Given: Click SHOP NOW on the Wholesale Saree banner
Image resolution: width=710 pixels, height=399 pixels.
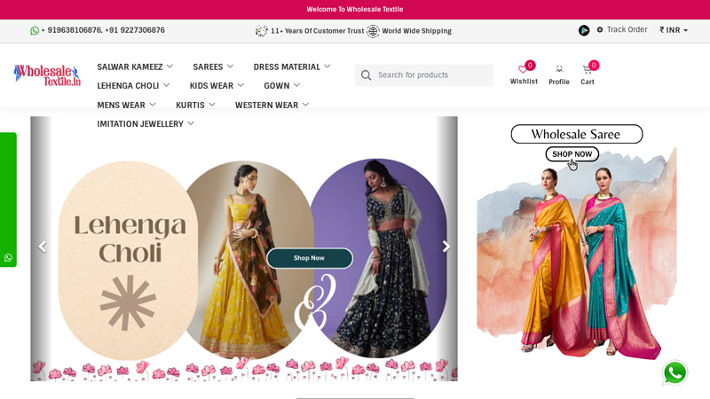Looking at the screenshot, I should pyautogui.click(x=572, y=154).
